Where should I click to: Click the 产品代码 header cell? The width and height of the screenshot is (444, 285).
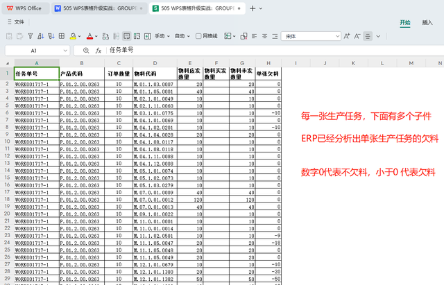pyautogui.click(x=82, y=74)
